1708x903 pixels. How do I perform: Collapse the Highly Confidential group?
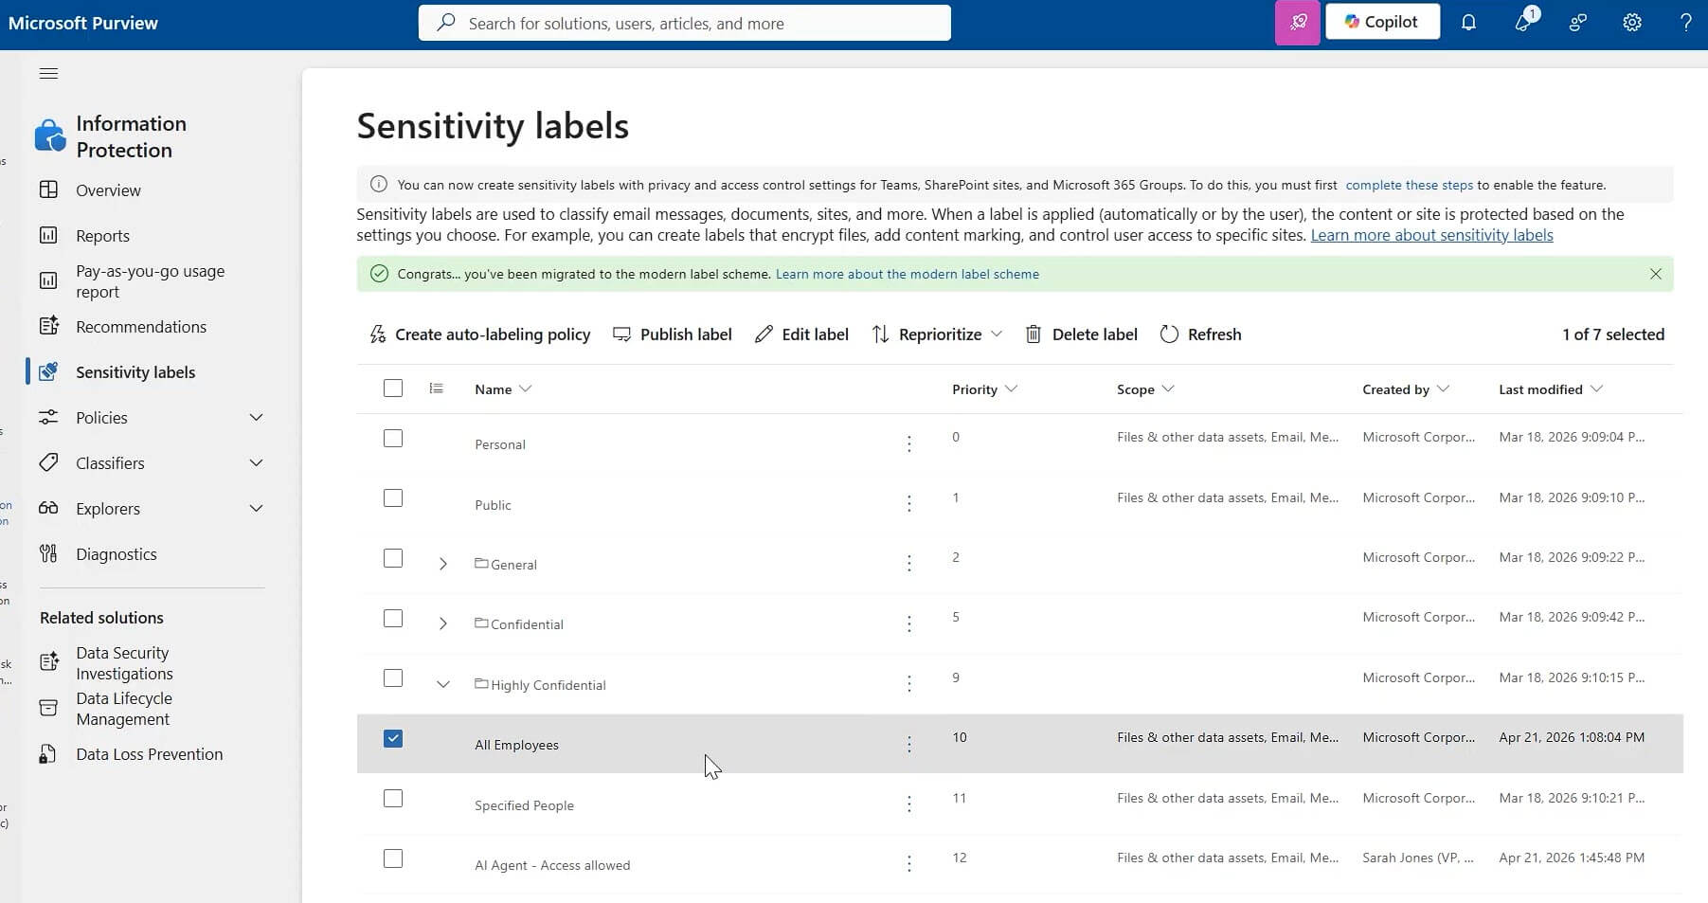(442, 684)
